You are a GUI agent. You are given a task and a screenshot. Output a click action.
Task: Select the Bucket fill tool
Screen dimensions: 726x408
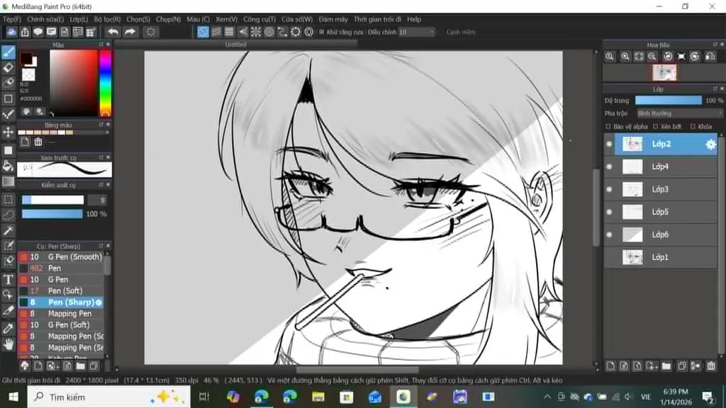(x=9, y=166)
